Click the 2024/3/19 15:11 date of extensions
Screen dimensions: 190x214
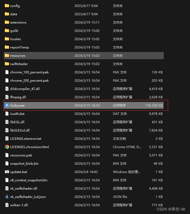pyautogui.click(x=87, y=22)
